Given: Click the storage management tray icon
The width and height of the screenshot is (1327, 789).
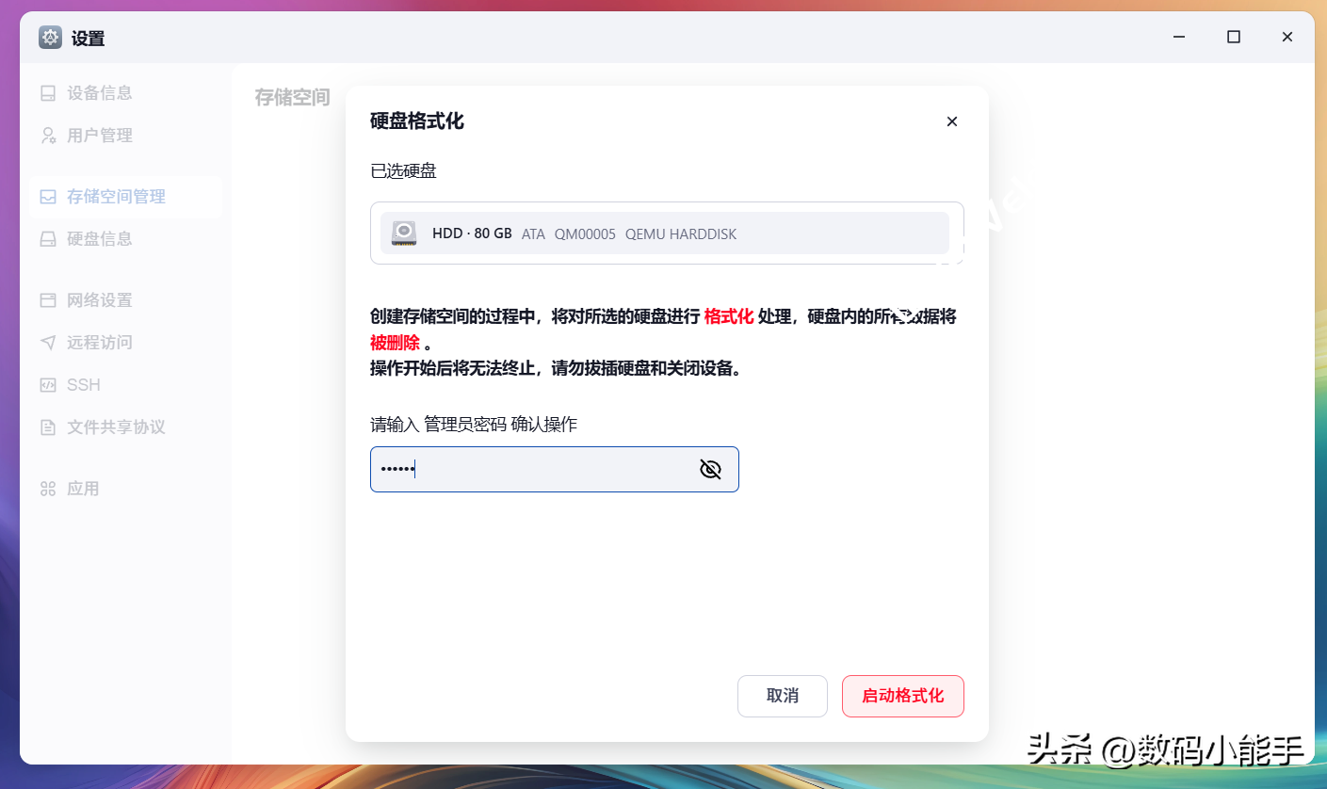Looking at the screenshot, I should pos(48,197).
